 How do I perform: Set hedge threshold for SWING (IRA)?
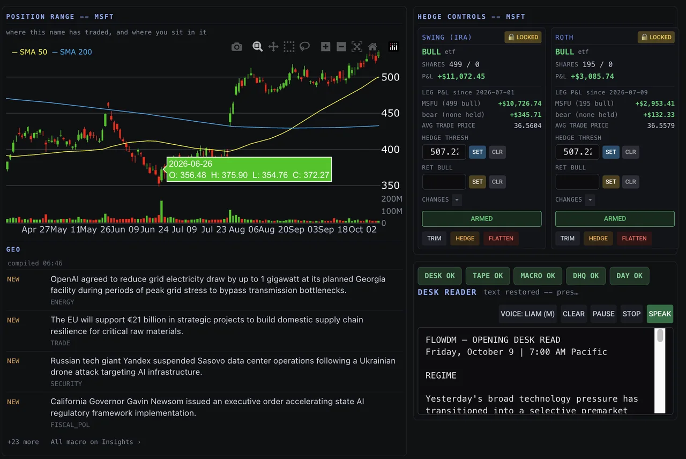478,152
